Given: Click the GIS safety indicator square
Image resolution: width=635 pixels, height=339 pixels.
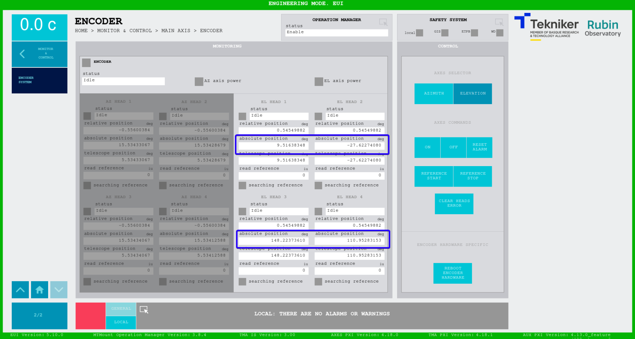Looking at the screenshot, I should point(445,33).
